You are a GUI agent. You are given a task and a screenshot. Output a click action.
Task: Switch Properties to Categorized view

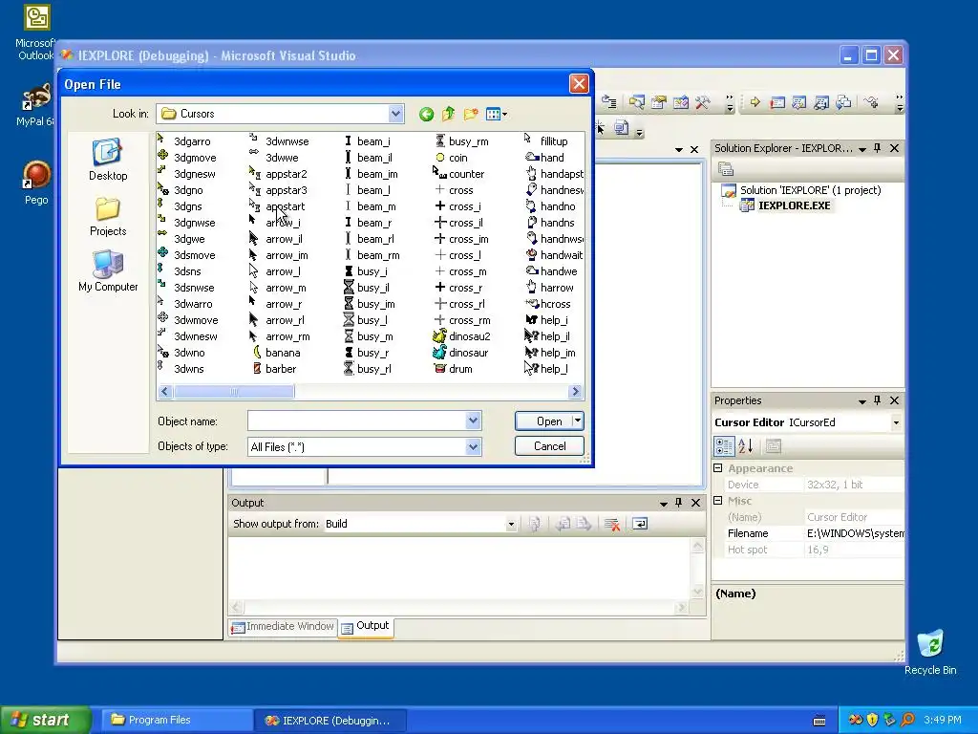pyautogui.click(x=724, y=446)
